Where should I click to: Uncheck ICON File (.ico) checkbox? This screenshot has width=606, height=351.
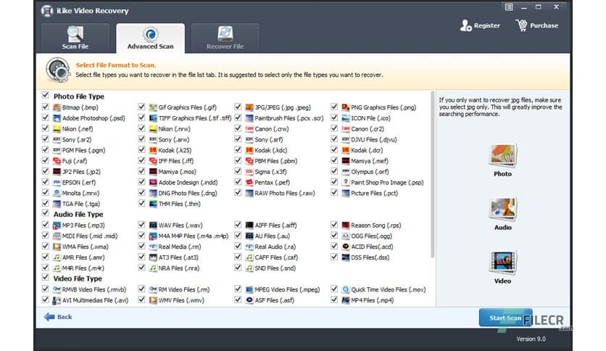point(334,117)
